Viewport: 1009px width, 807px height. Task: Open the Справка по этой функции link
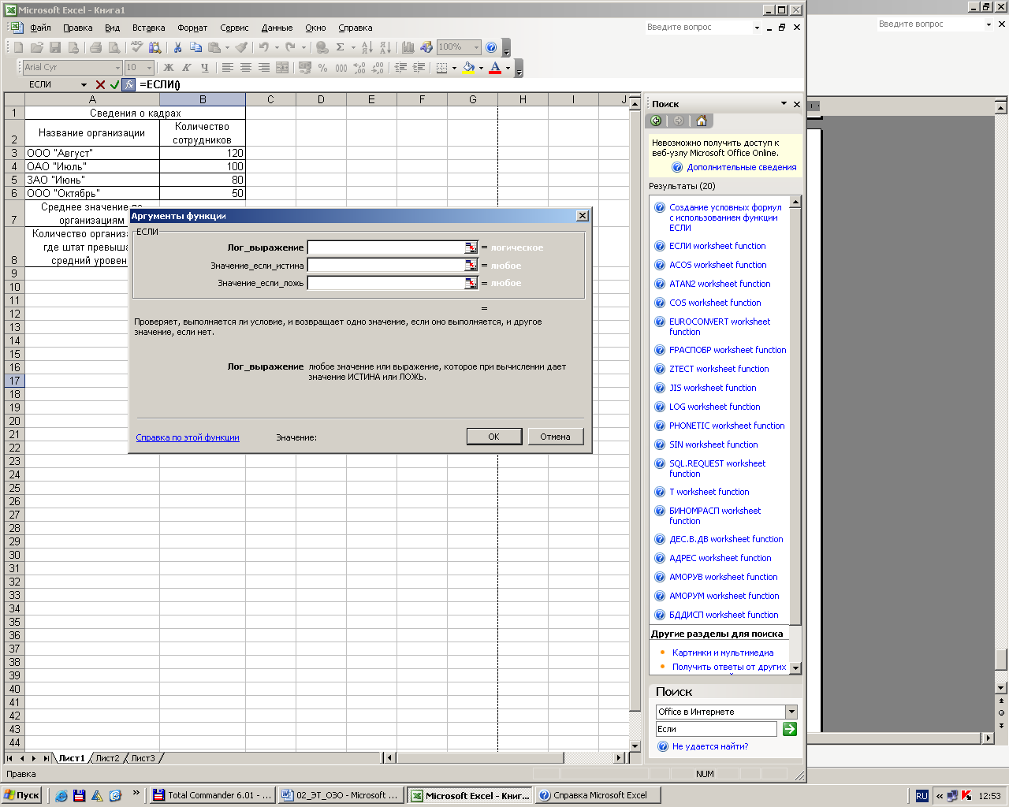tap(188, 437)
